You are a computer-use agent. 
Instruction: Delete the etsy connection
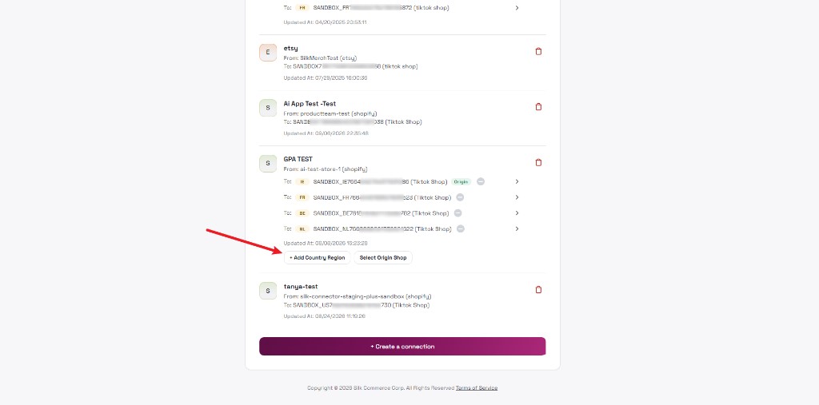click(x=538, y=51)
